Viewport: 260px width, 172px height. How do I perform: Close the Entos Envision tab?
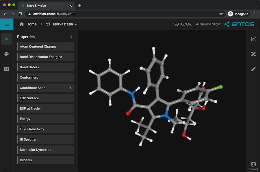[x=71, y=6]
